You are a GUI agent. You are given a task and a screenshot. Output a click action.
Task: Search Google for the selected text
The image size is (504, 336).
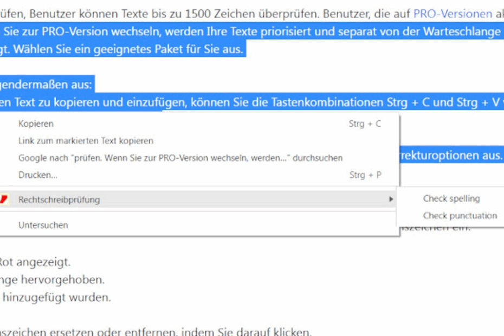180,158
